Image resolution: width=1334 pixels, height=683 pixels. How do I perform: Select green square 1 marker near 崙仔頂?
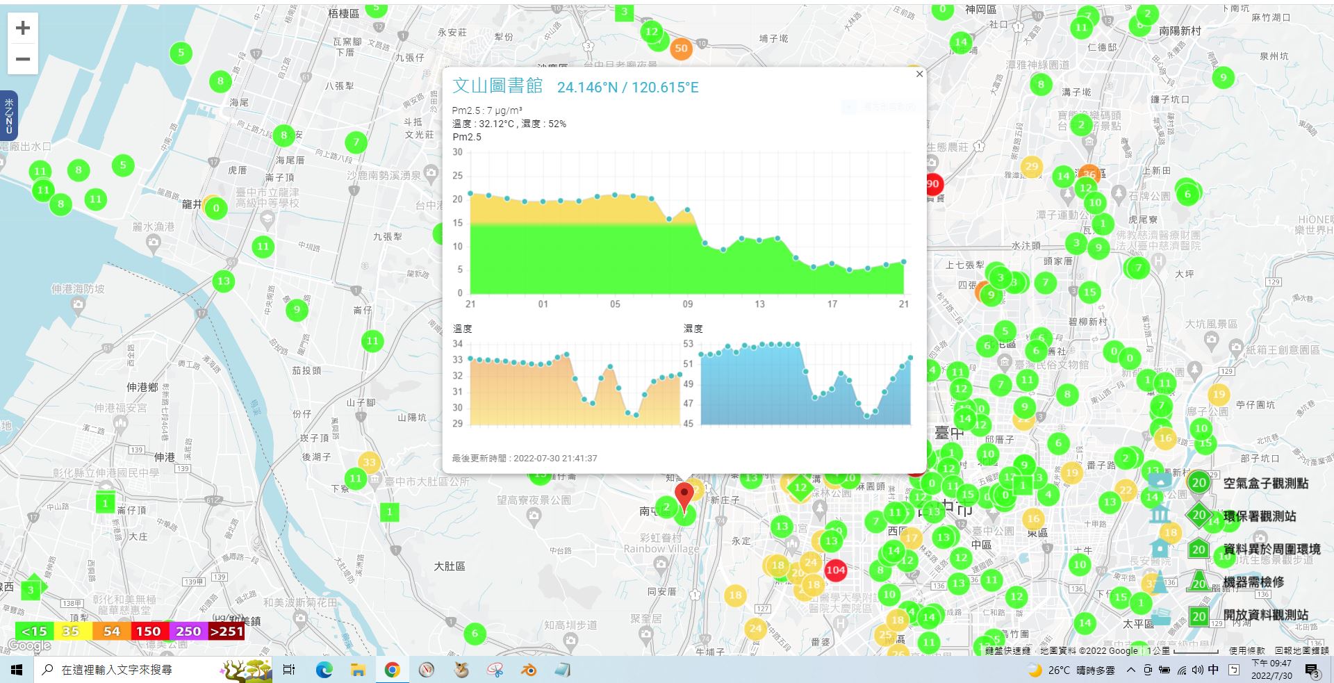105,502
